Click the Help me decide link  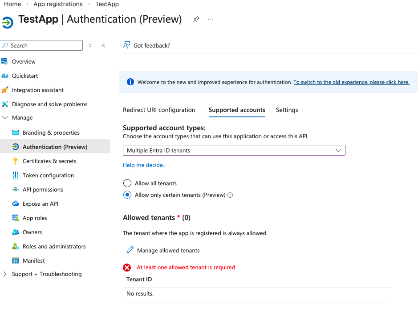[145, 165]
